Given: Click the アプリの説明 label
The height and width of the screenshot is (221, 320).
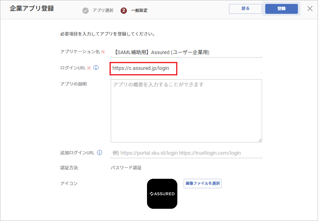Looking at the screenshot, I should pos(73,84).
